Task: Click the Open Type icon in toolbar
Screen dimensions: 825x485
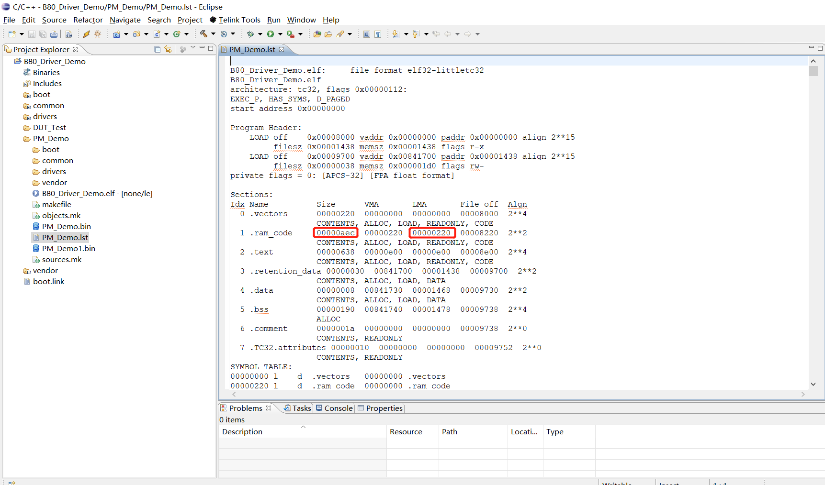Action: (317, 34)
